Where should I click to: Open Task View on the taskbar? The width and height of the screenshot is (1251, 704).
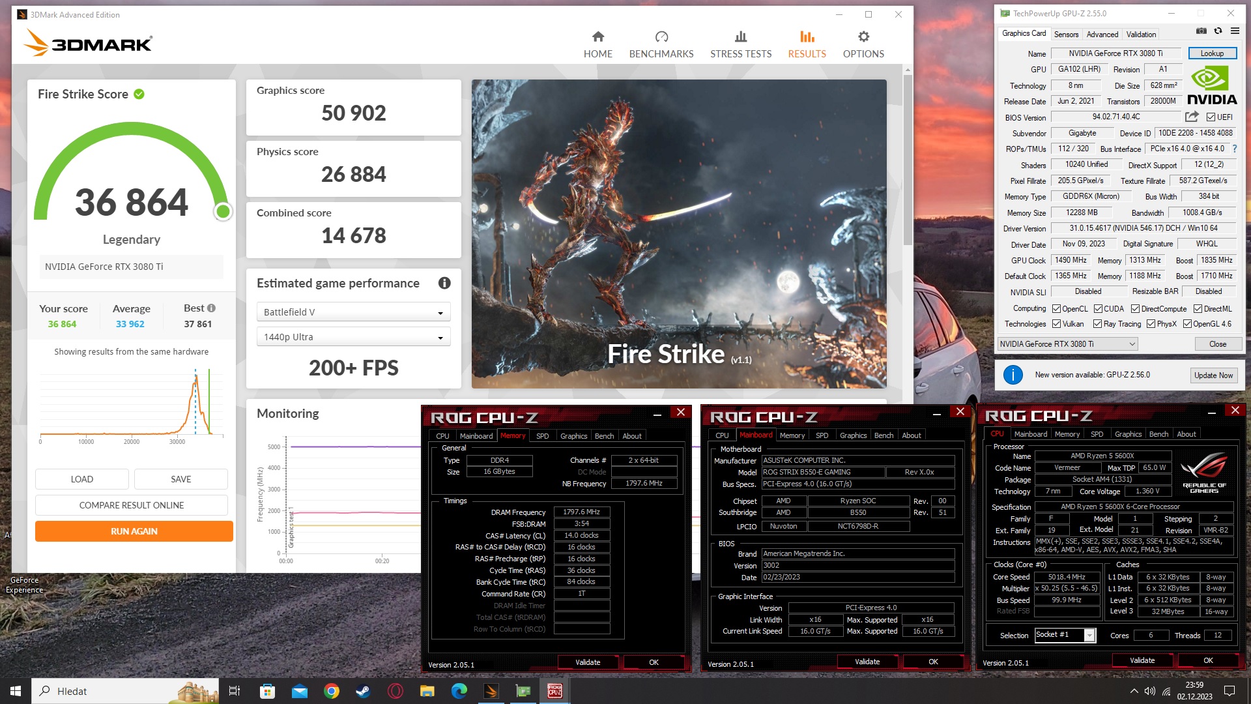[235, 691]
